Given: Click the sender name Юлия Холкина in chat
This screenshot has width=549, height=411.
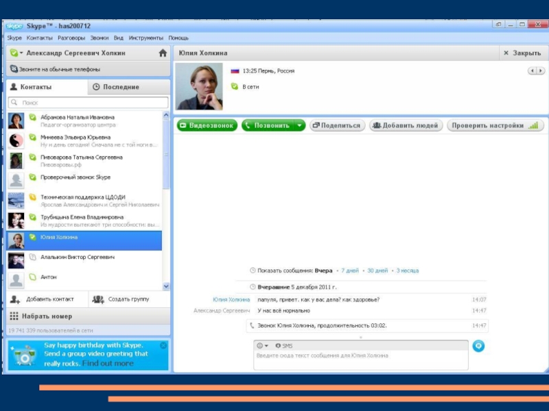Looking at the screenshot, I should click(x=231, y=299).
